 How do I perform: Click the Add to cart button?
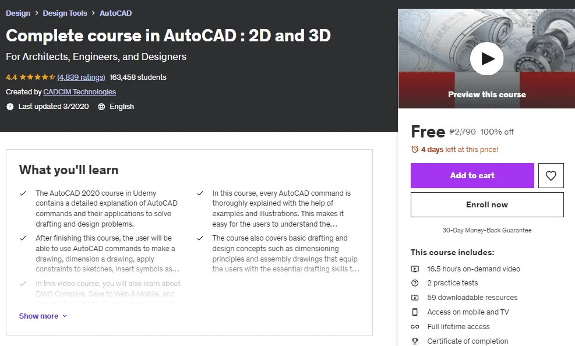pos(472,175)
